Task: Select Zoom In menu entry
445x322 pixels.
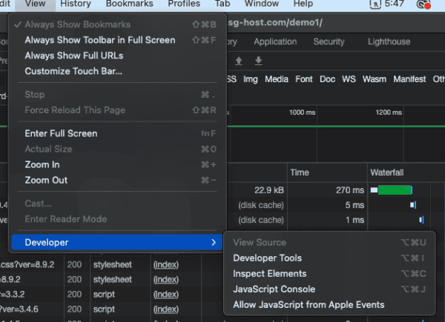Action: (x=116, y=165)
